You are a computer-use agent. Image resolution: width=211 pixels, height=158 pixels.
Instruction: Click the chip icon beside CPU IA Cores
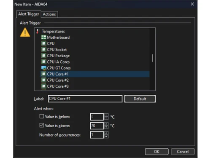coord(43,62)
